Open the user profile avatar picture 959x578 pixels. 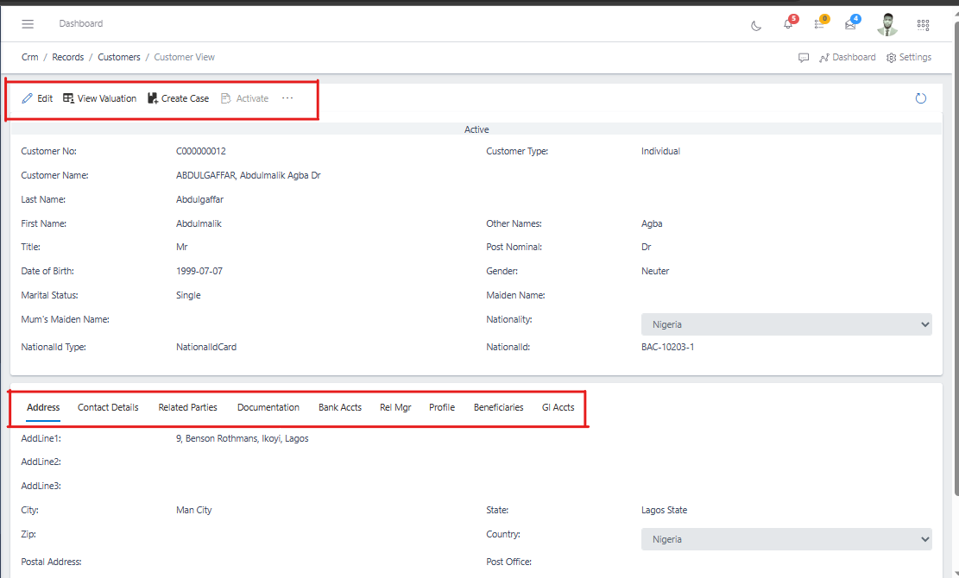pos(886,24)
